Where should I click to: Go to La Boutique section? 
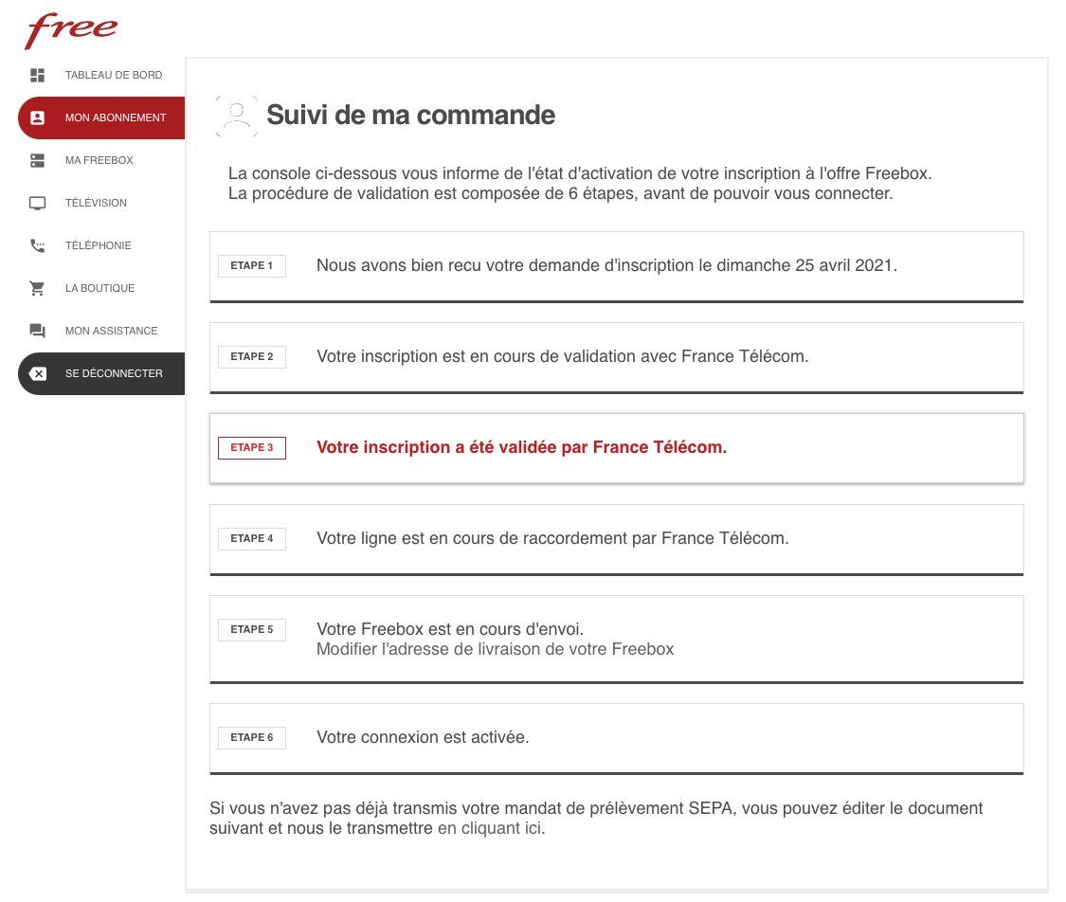tap(99, 289)
